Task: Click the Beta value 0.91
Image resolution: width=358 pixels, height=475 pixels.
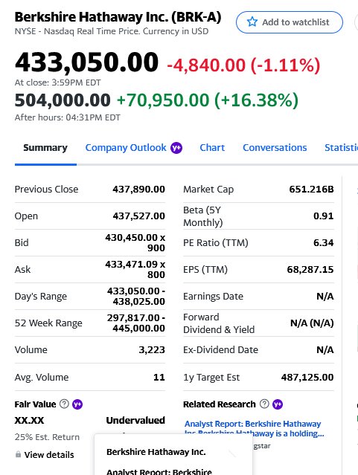Action: pyautogui.click(x=324, y=216)
